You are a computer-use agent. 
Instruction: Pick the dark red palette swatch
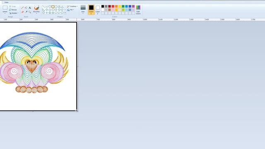tap(109, 7)
